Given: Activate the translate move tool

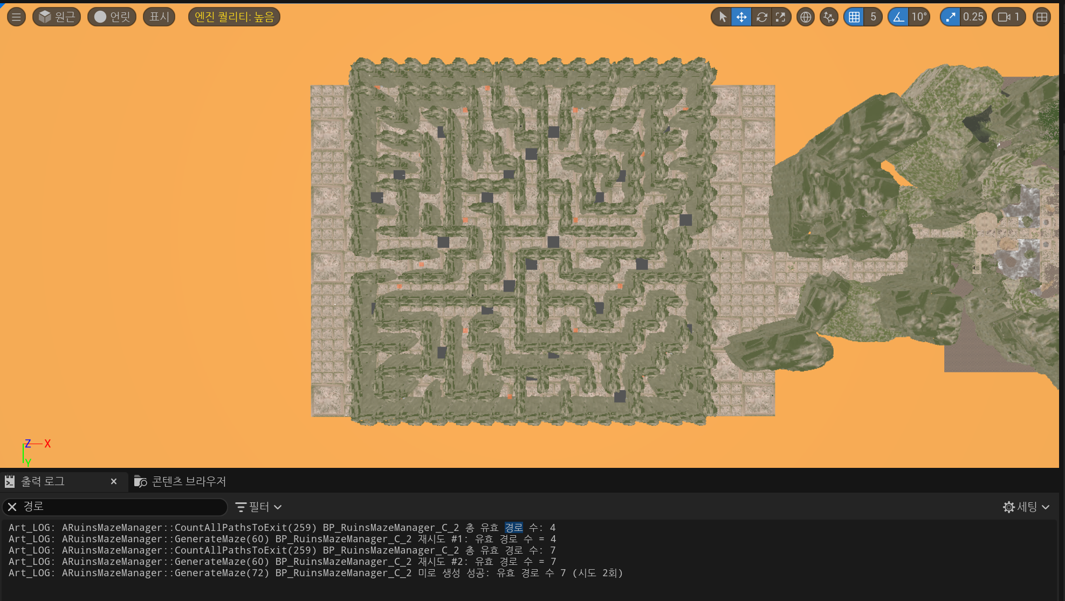Looking at the screenshot, I should pos(741,17).
